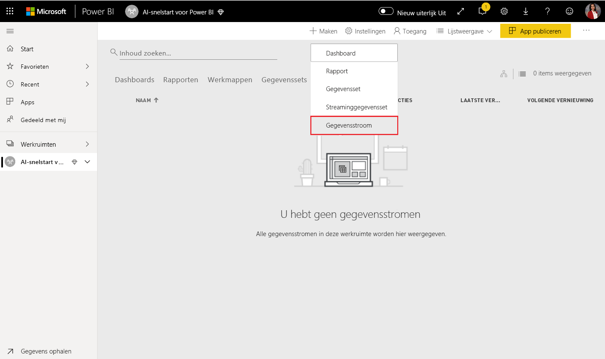Open Toegang in the toolbar
Image resolution: width=605 pixels, height=359 pixels.
coord(410,31)
